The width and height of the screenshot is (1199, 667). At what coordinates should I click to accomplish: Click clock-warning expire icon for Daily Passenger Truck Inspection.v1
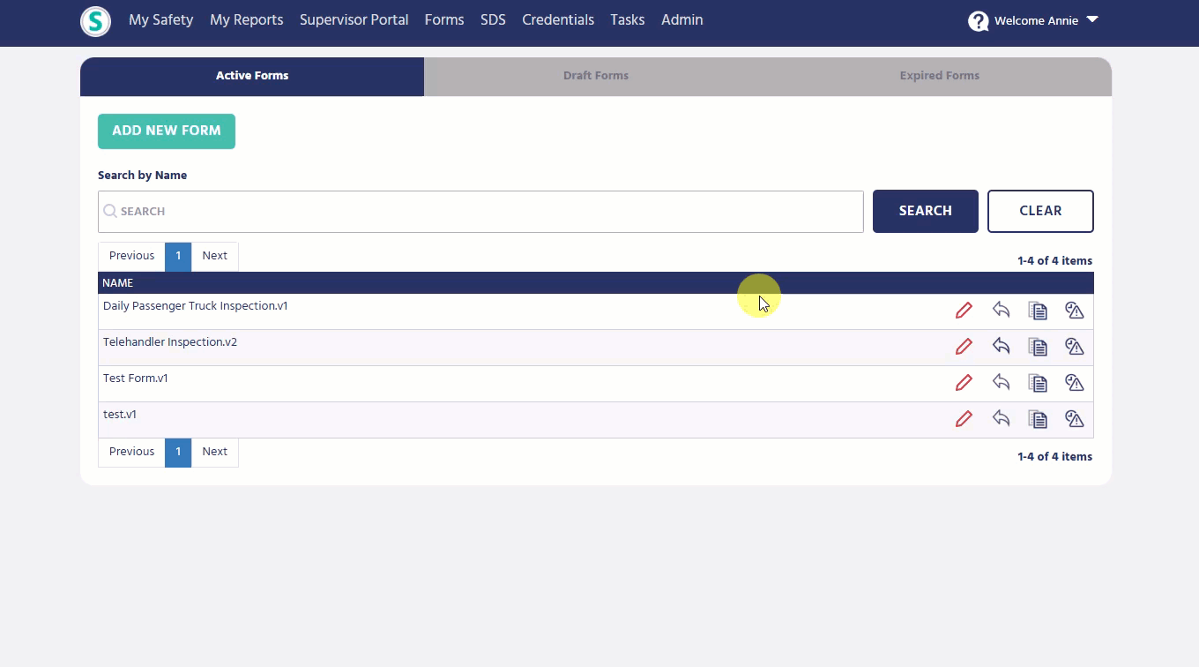1074,311
